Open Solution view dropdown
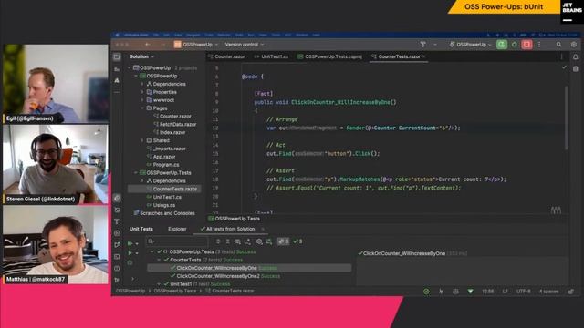The image size is (584, 328). tap(142, 56)
